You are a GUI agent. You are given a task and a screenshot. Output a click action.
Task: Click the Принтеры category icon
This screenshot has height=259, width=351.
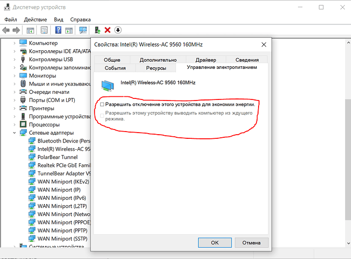coord(23,108)
